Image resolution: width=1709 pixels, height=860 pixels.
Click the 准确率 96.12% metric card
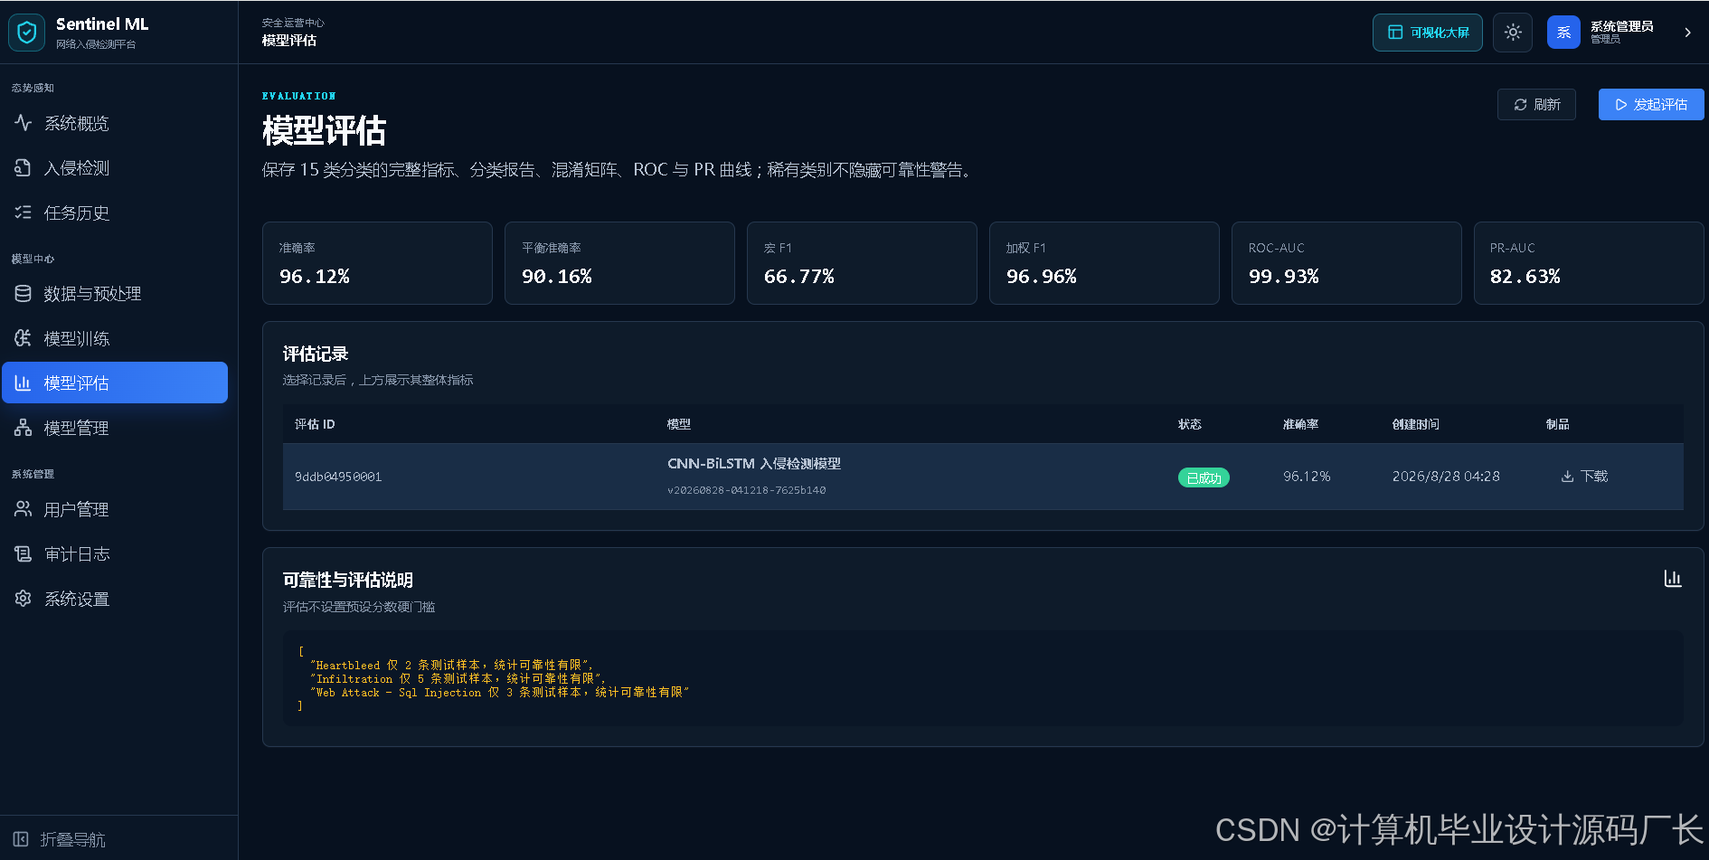tap(377, 263)
